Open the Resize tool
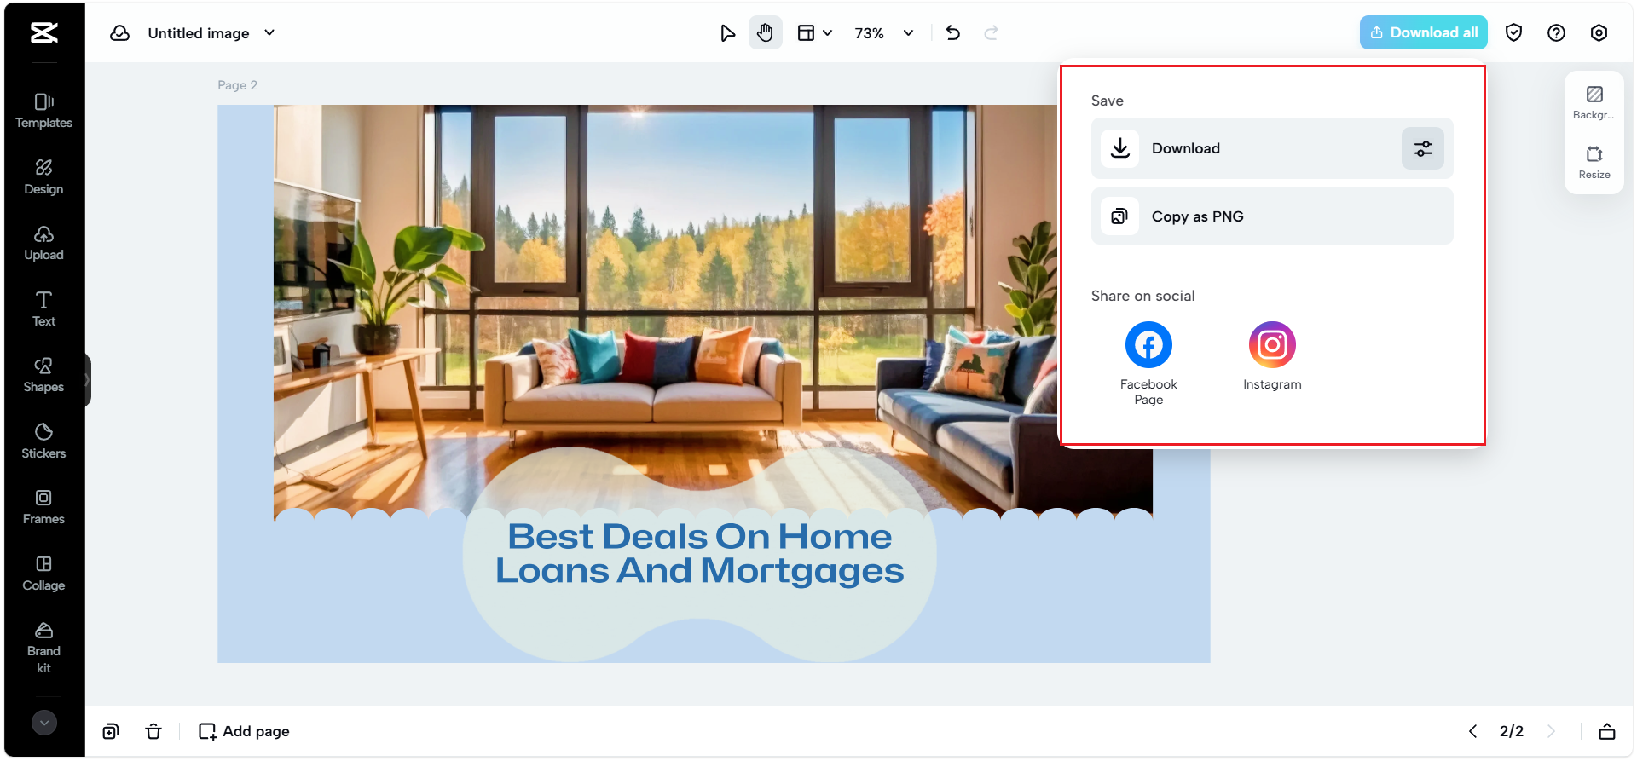The image size is (1637, 761). point(1594,162)
